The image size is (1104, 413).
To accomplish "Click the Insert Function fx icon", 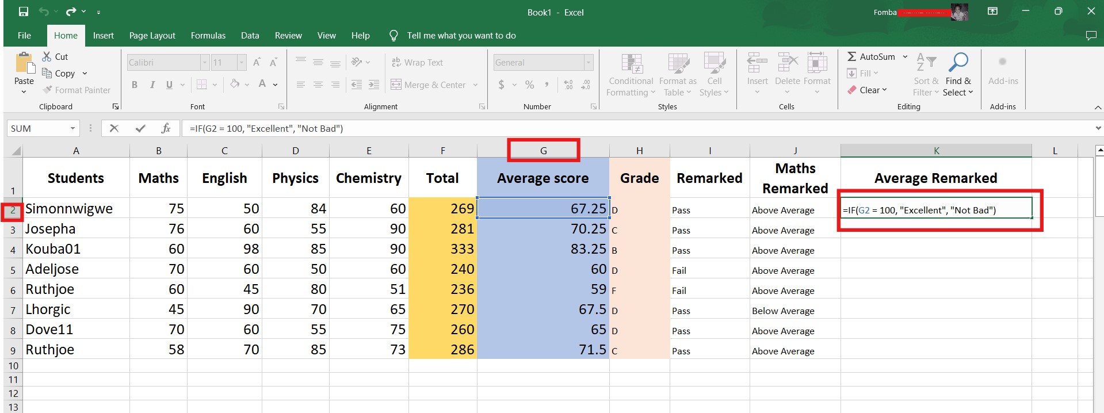I will [166, 128].
